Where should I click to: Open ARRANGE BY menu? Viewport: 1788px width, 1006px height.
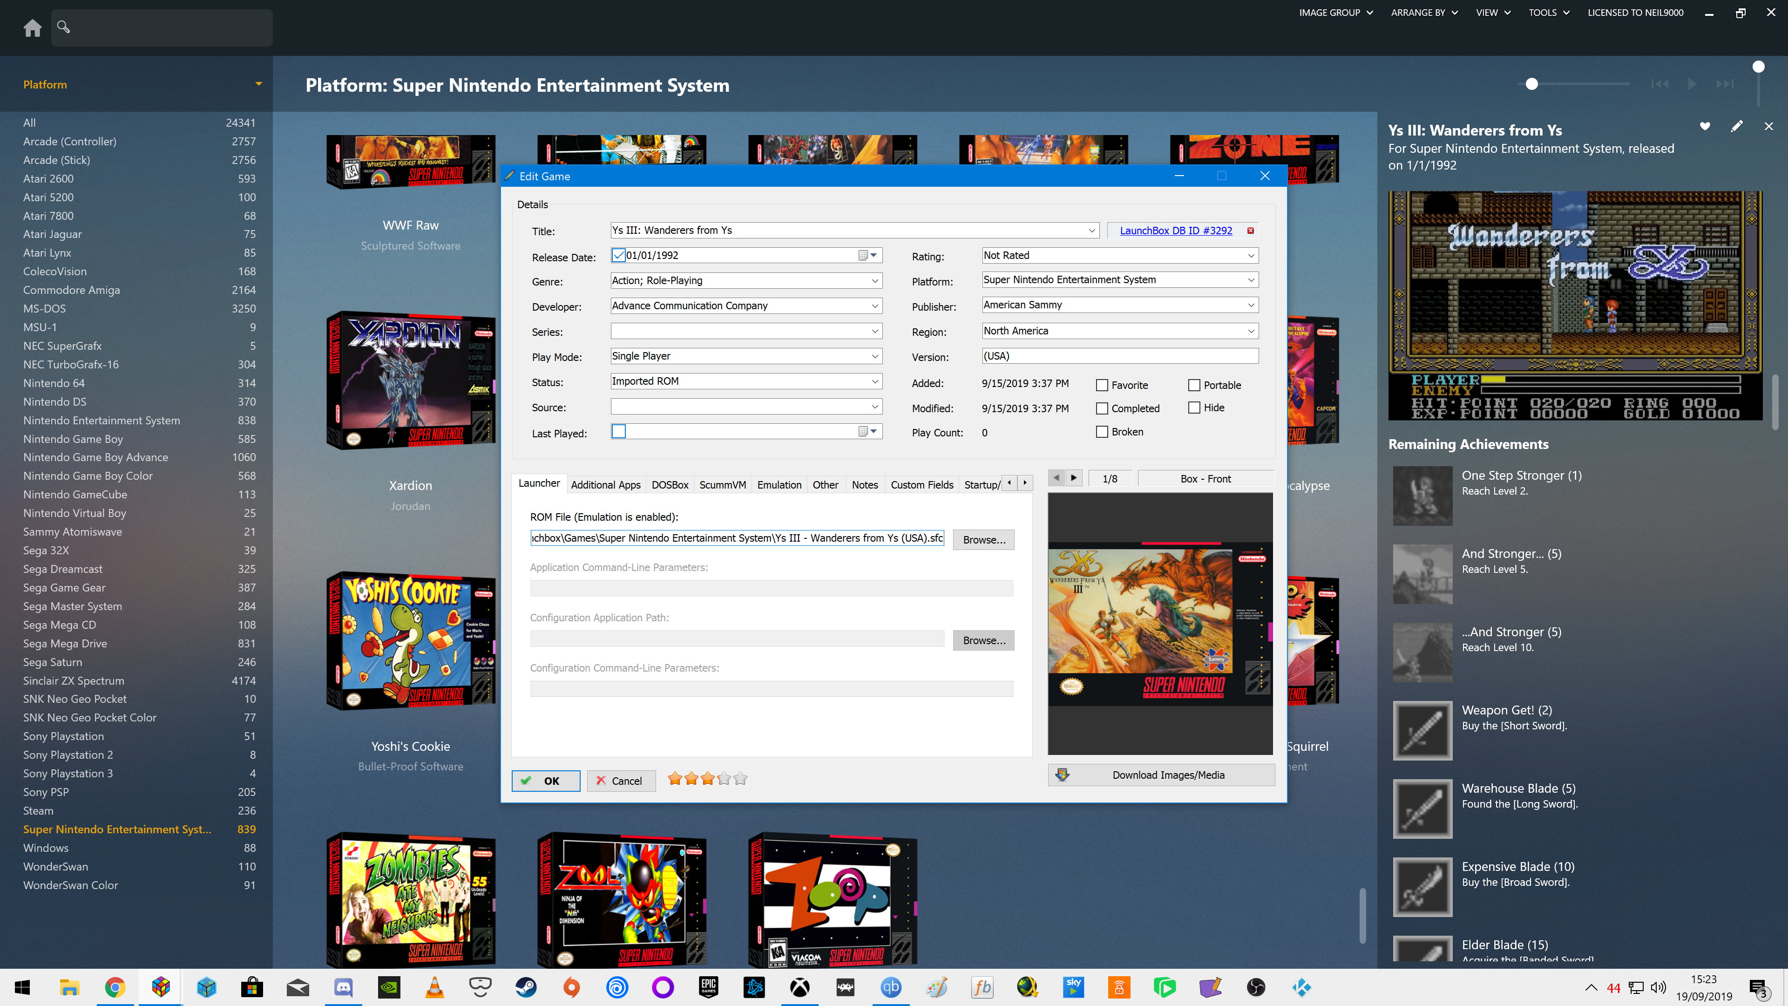(1424, 13)
